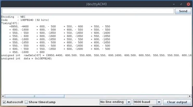The image size is (193, 107).
Task: Disable the Autoscroll checkbox
Action: (x=4, y=102)
